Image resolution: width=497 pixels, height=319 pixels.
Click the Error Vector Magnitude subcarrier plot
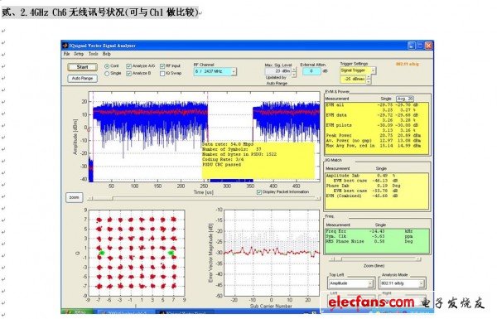coord(272,253)
